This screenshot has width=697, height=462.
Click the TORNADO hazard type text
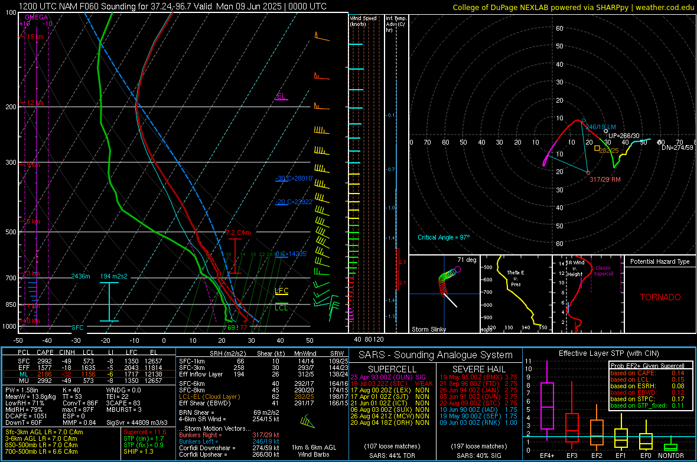[x=660, y=297]
